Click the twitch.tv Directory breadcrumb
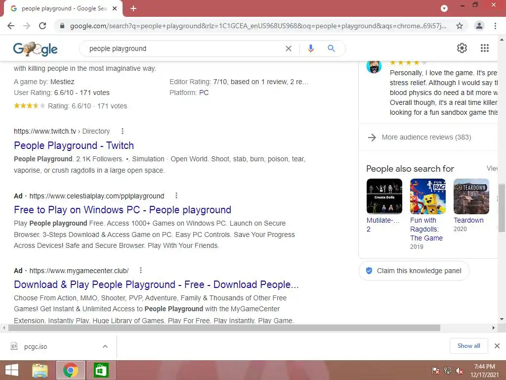 (x=62, y=131)
